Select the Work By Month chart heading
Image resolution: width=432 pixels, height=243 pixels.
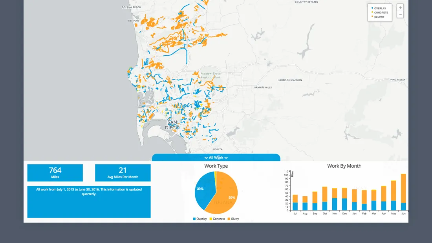[344, 166]
